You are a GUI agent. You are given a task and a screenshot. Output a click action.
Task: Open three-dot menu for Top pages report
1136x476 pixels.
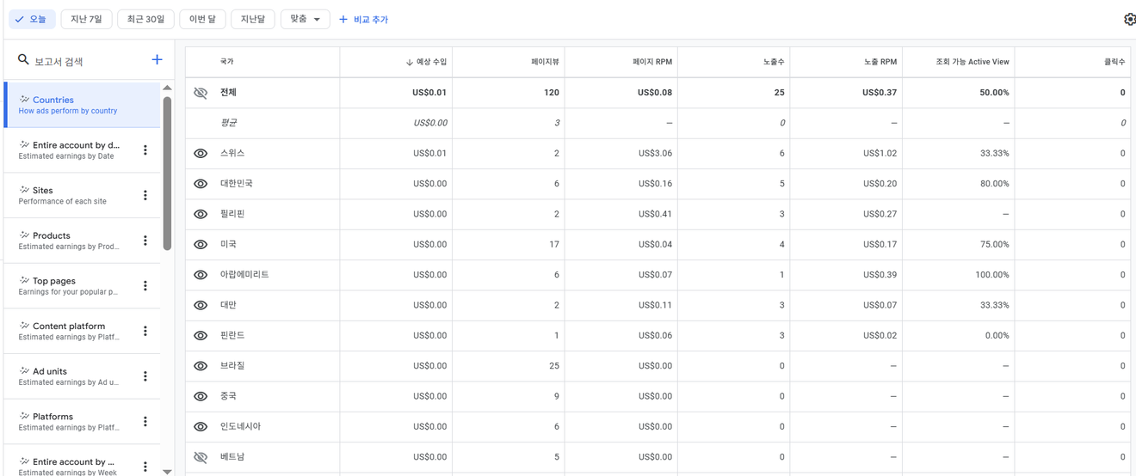click(x=145, y=286)
